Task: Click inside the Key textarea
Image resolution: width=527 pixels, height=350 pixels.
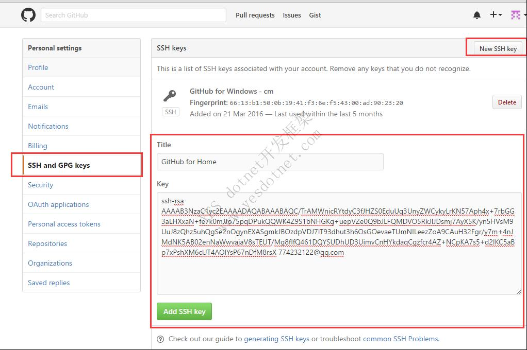Action: 339,273
